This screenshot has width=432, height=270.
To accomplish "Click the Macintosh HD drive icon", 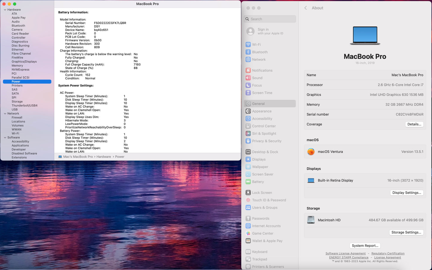I will pyautogui.click(x=311, y=220).
